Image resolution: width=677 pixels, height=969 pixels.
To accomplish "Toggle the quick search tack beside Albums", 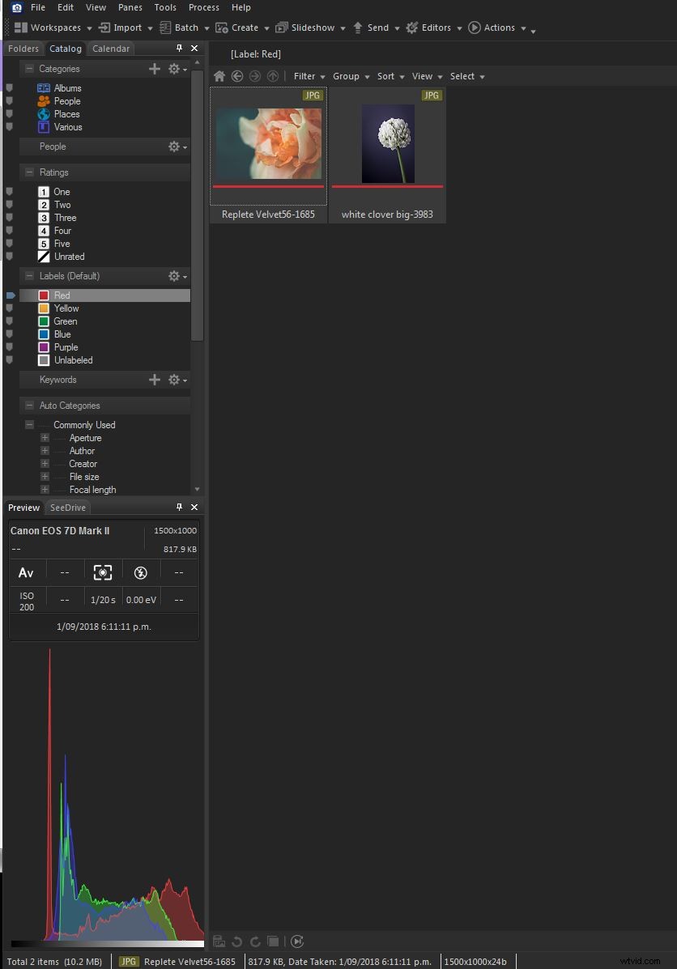I will click(x=8, y=87).
